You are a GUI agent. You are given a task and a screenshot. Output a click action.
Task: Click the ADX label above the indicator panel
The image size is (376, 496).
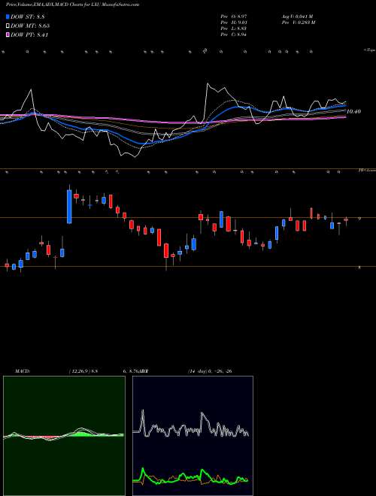click(x=144, y=371)
